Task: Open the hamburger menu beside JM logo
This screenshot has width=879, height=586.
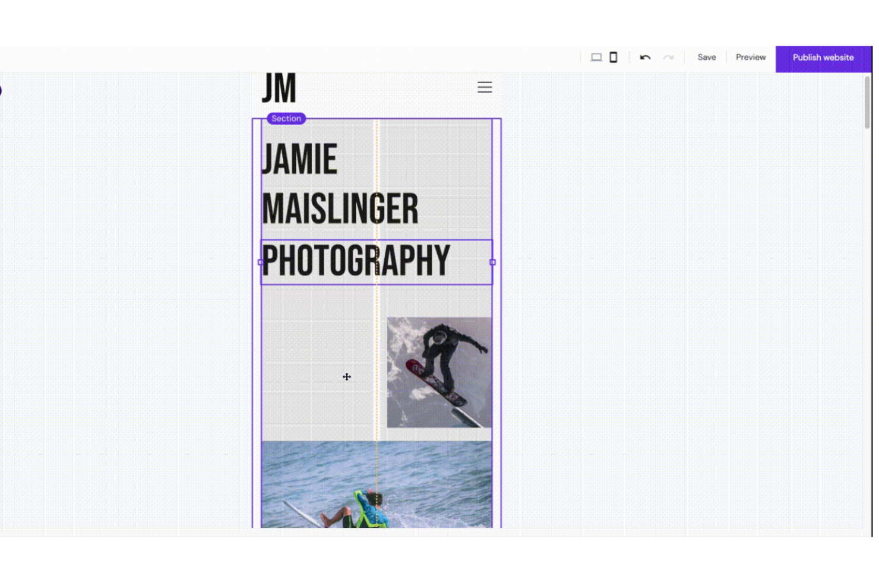Action: [x=485, y=87]
